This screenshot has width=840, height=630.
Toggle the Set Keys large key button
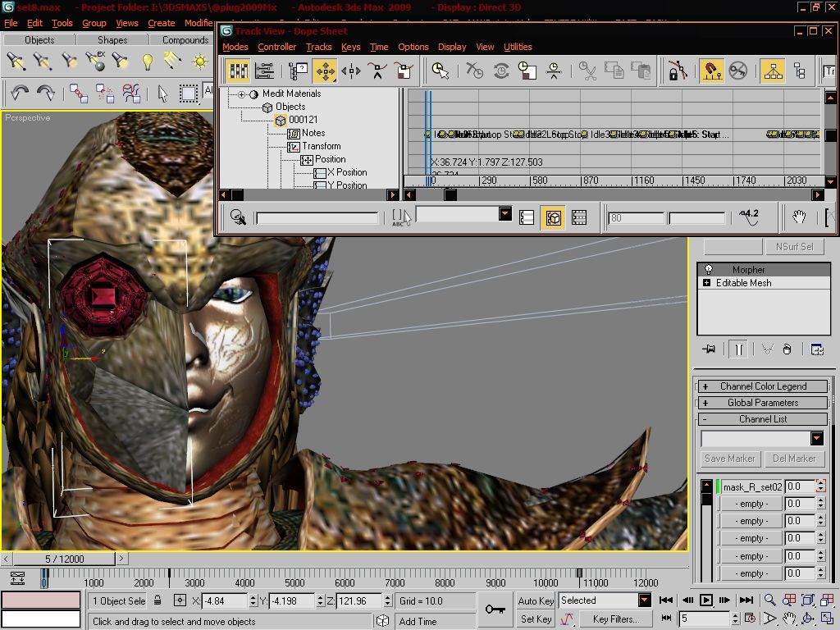pos(495,609)
